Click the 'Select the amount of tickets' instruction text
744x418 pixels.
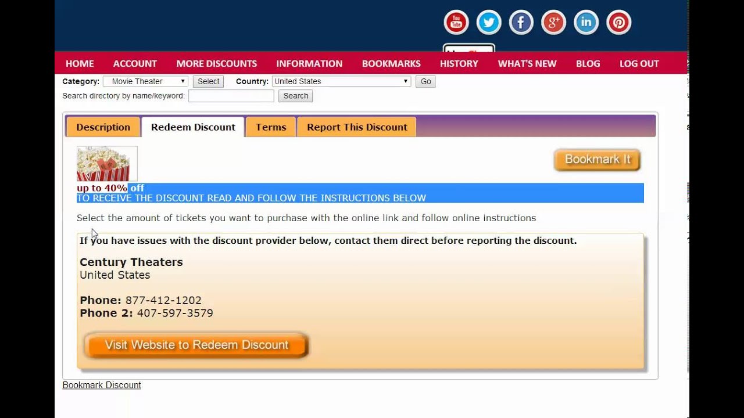tap(306, 218)
